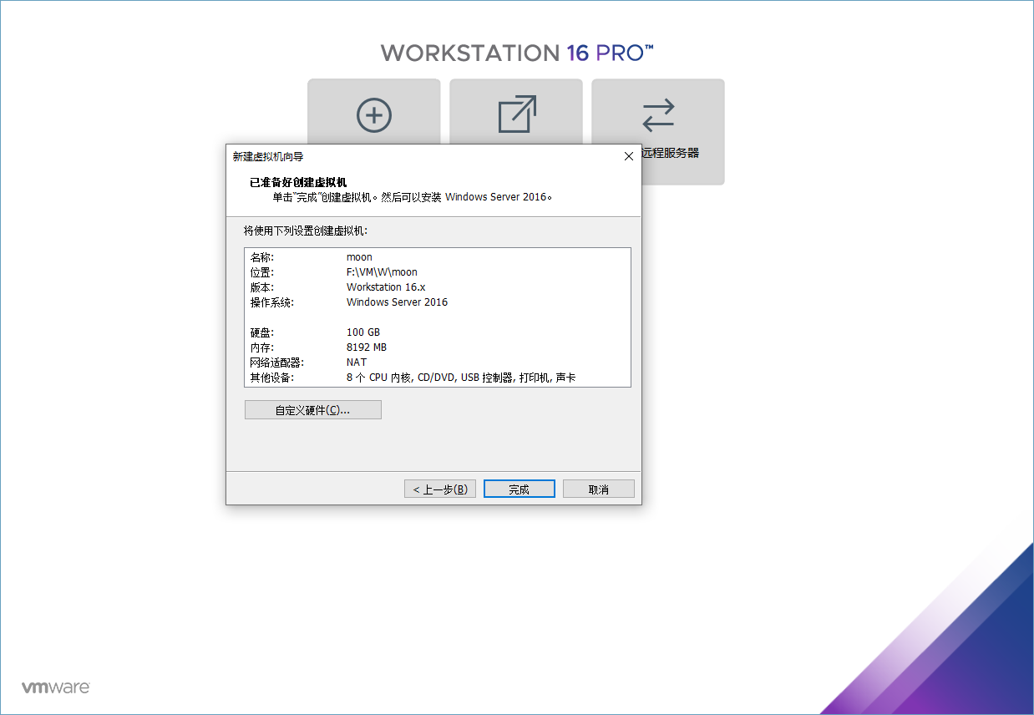
Task: Select the 操作系统 value Windows Server 2016
Action: click(x=397, y=302)
